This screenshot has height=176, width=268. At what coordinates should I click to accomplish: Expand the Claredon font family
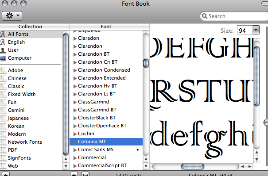point(75,38)
